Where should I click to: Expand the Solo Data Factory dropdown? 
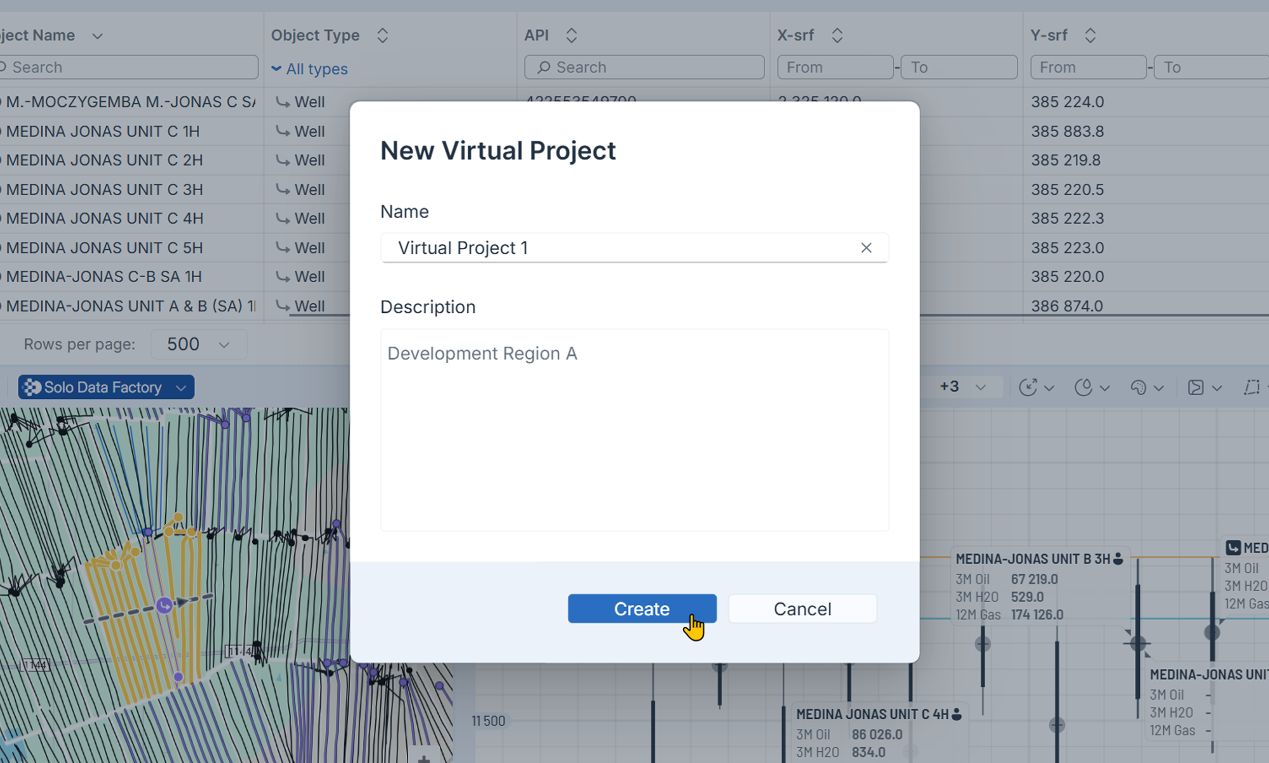tap(181, 388)
